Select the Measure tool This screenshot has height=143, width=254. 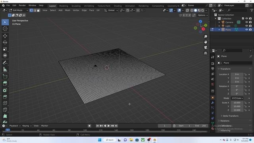(5, 70)
